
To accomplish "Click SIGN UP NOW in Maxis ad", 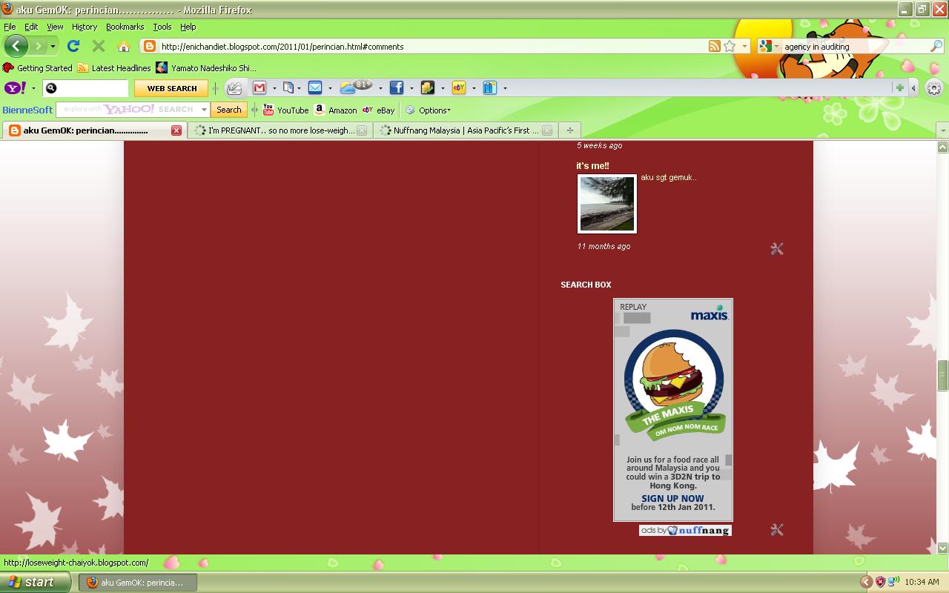I will pos(672,499).
